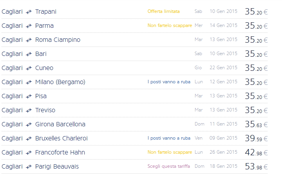
Task: Select the Bruxelles Charleroi destination link
Action: (x=61, y=138)
